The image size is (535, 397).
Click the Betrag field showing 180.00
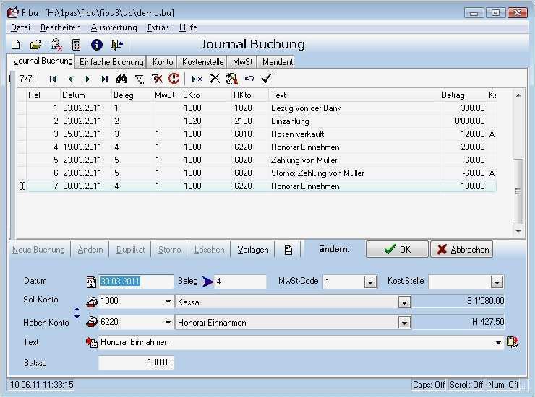[136, 362]
